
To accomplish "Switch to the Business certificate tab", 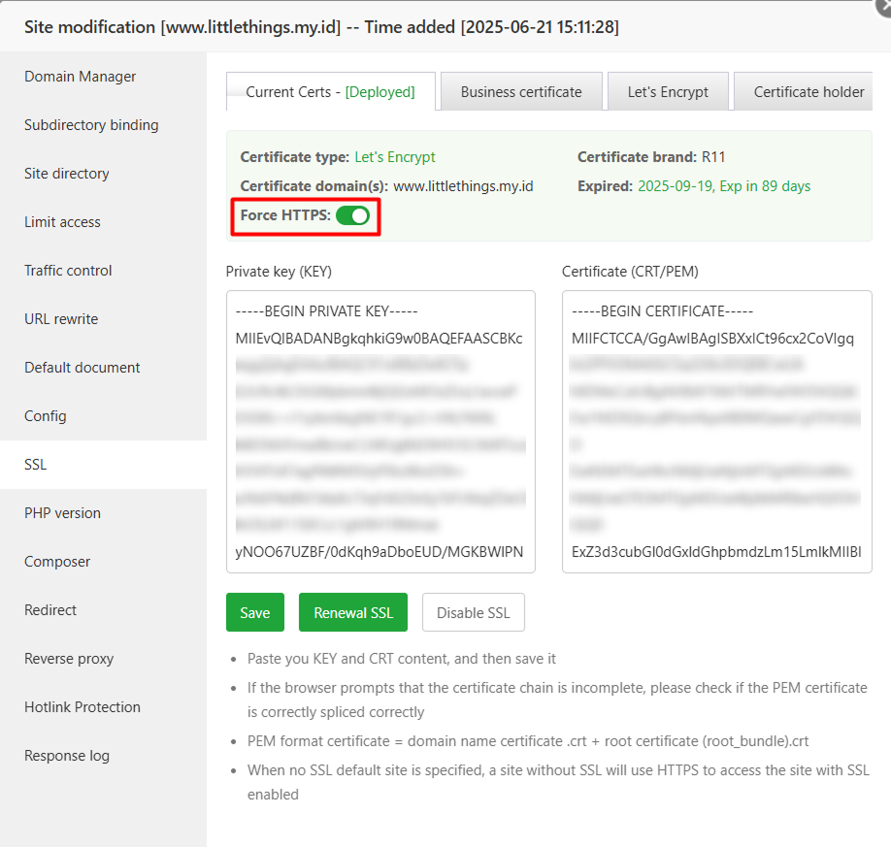I will tap(520, 91).
